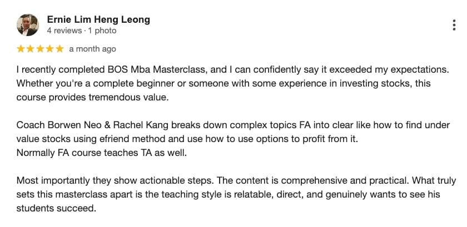Click the "1 photo" count text

tap(102, 31)
